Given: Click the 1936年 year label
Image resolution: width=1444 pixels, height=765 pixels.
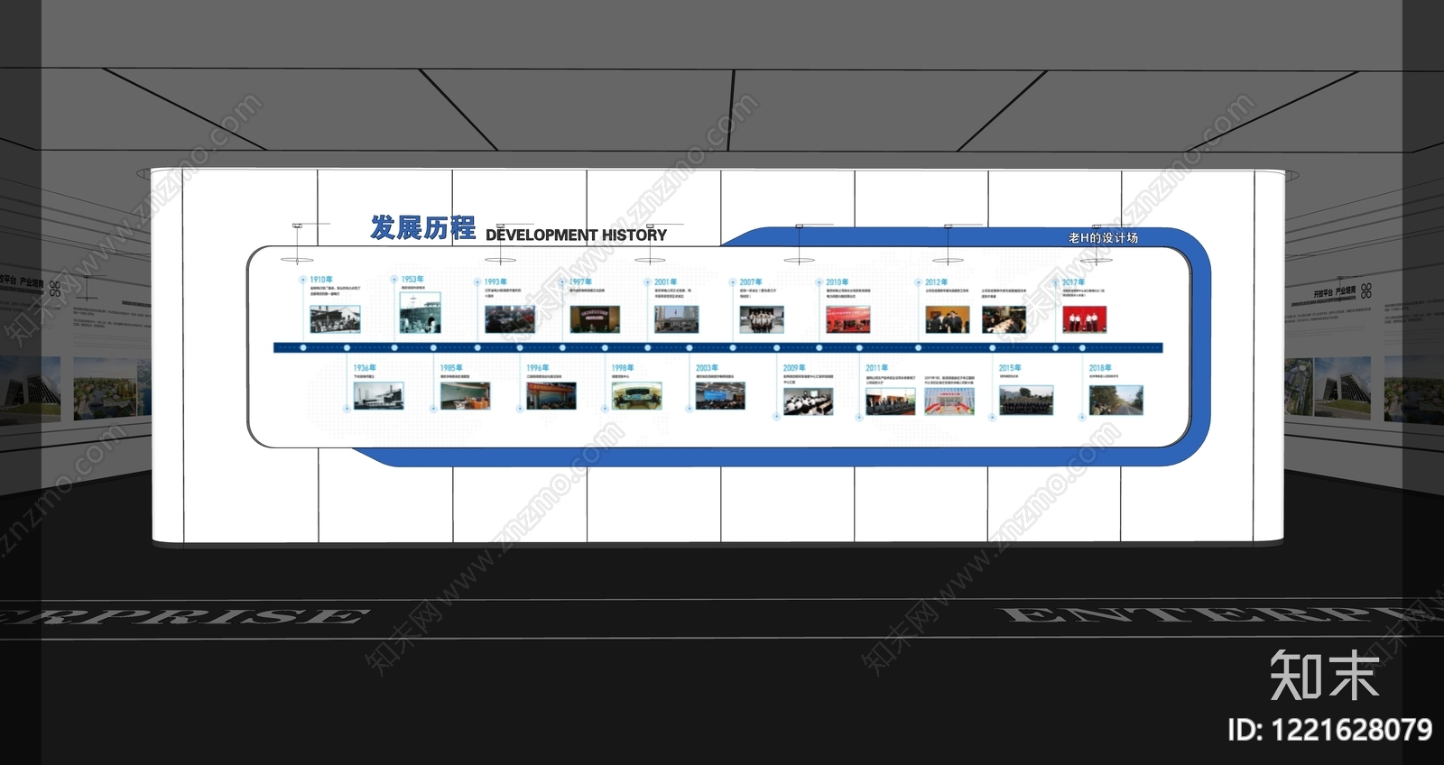Looking at the screenshot, I should pos(365,368).
